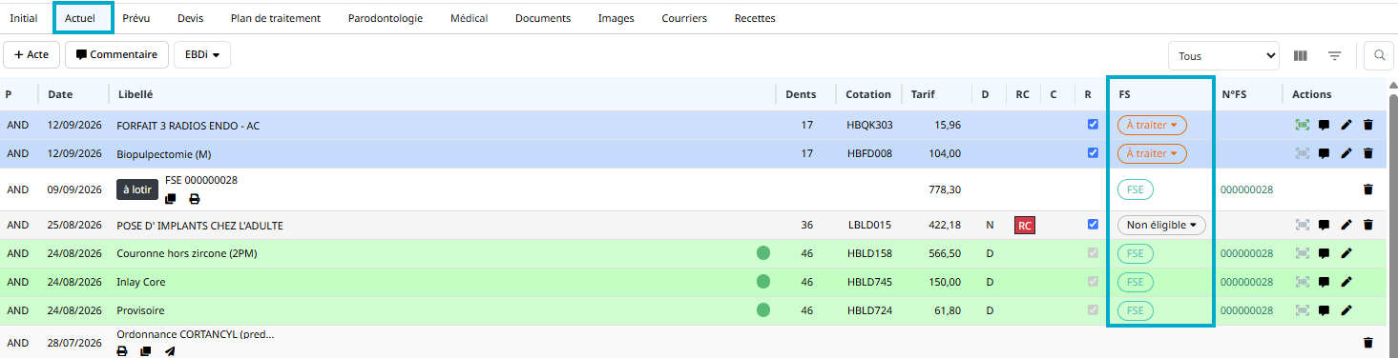Toggle the R checkbox for POSE D' IMPLANTS
This screenshot has width=1398, height=358.
(1093, 225)
